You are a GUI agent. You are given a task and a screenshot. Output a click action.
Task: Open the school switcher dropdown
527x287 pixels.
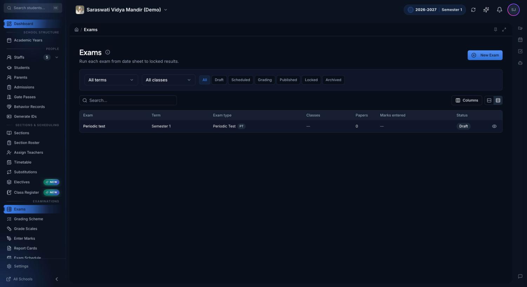[x=121, y=10]
